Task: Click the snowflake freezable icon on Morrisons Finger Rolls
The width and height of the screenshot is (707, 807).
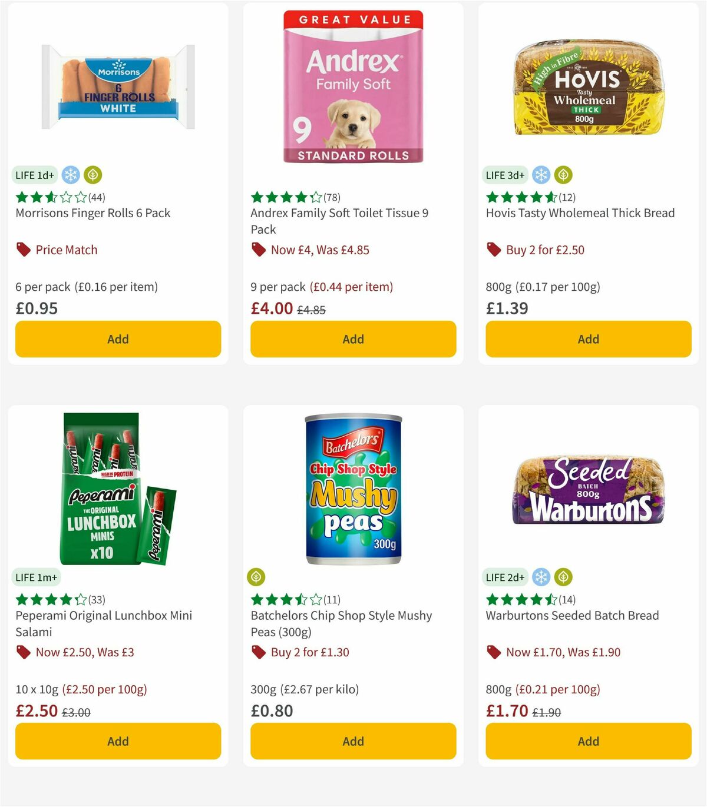Action: click(x=70, y=175)
